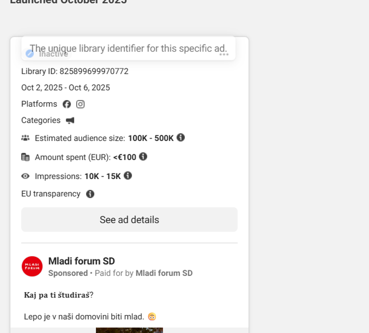Click the Facebook platform icon
The width and height of the screenshot is (369, 333).
pyautogui.click(x=67, y=104)
